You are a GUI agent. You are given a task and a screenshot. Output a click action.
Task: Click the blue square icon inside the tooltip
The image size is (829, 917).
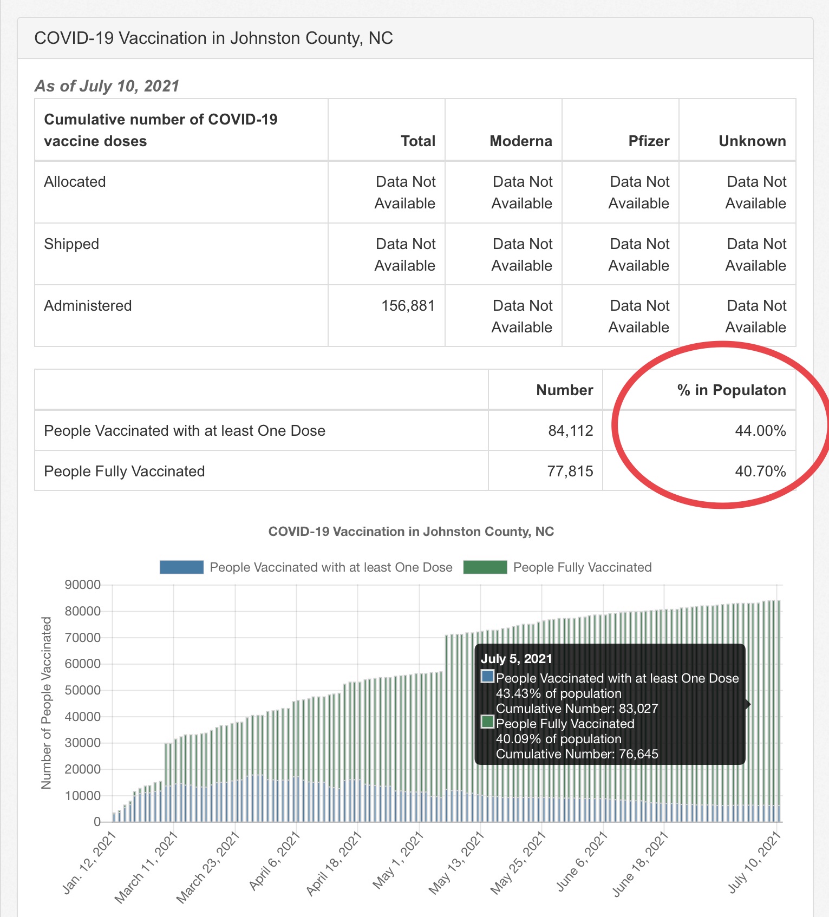(487, 677)
